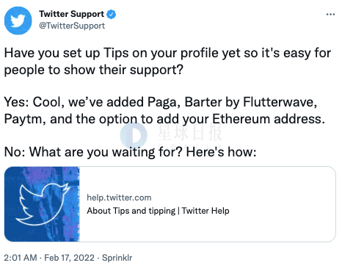Click the blue verified badge

point(112,14)
